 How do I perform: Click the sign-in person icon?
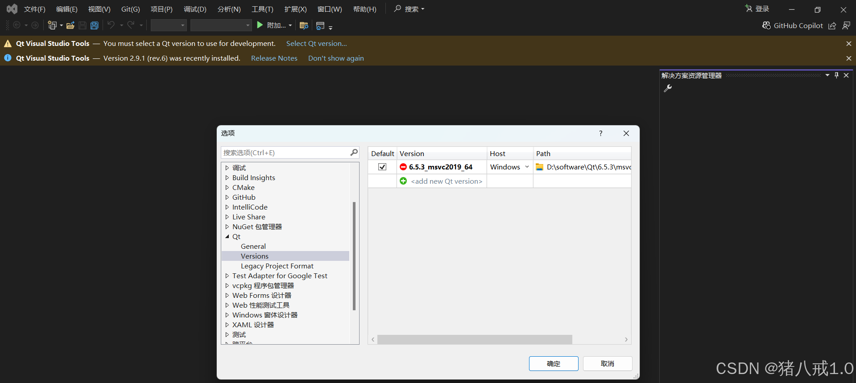coord(748,8)
